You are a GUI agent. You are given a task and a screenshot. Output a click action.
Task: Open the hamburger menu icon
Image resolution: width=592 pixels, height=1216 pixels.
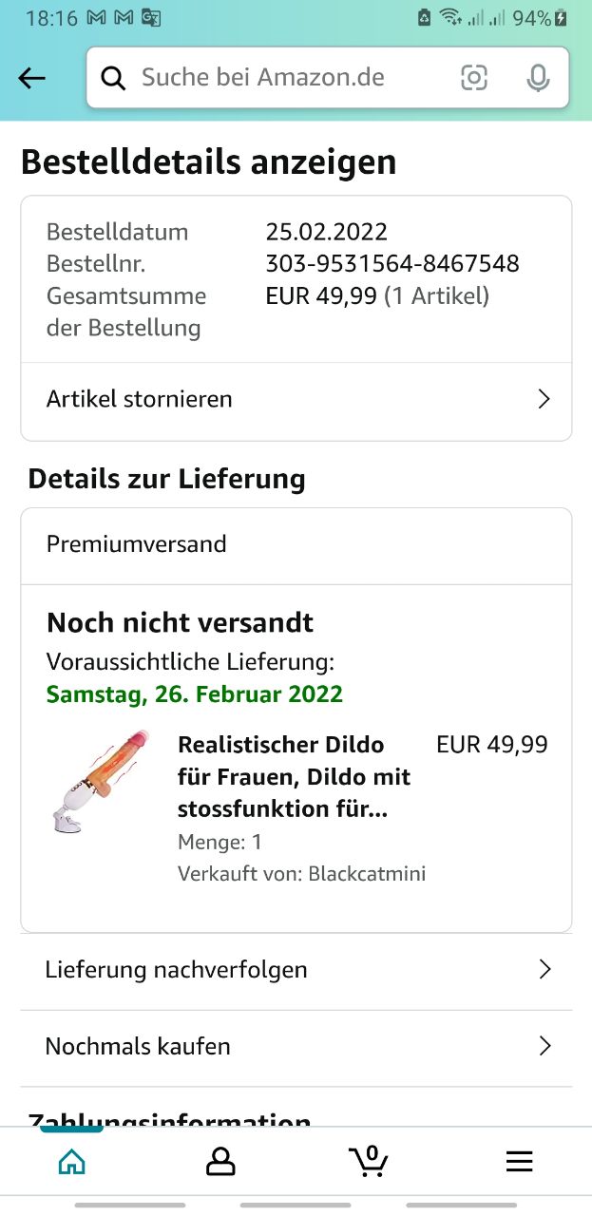click(519, 1161)
